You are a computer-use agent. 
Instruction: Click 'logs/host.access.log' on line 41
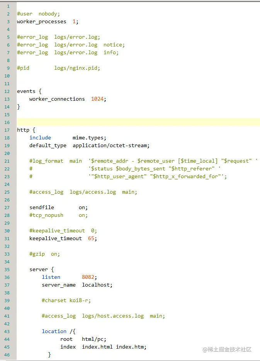(113, 316)
